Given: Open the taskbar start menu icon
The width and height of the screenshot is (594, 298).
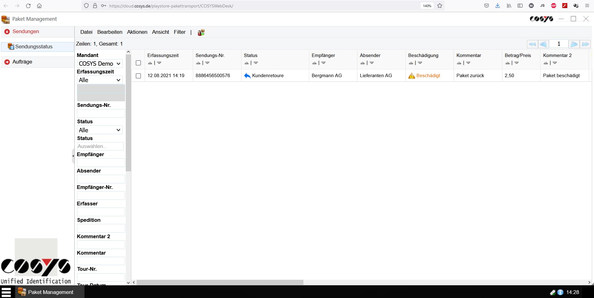Looking at the screenshot, I should [x=6, y=292].
